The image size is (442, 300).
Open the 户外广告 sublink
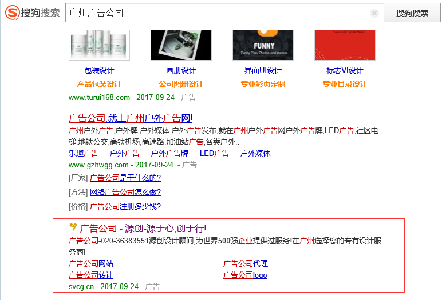[x=125, y=153]
